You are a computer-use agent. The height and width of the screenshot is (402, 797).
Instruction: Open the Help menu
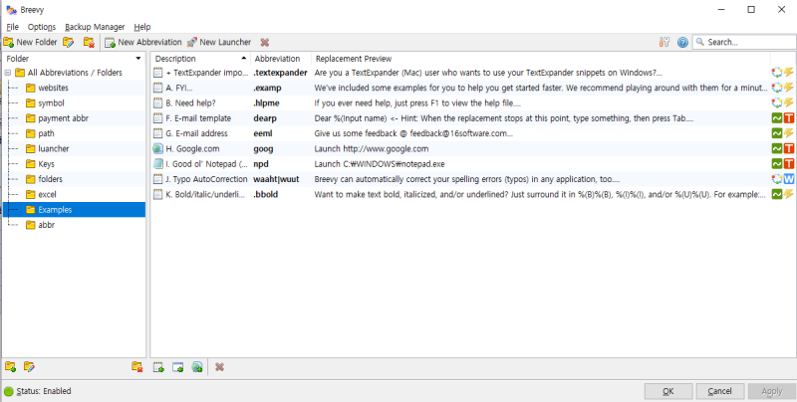142,27
